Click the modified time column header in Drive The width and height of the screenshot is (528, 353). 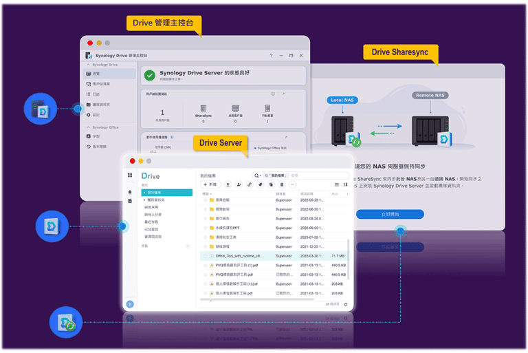coord(306,194)
